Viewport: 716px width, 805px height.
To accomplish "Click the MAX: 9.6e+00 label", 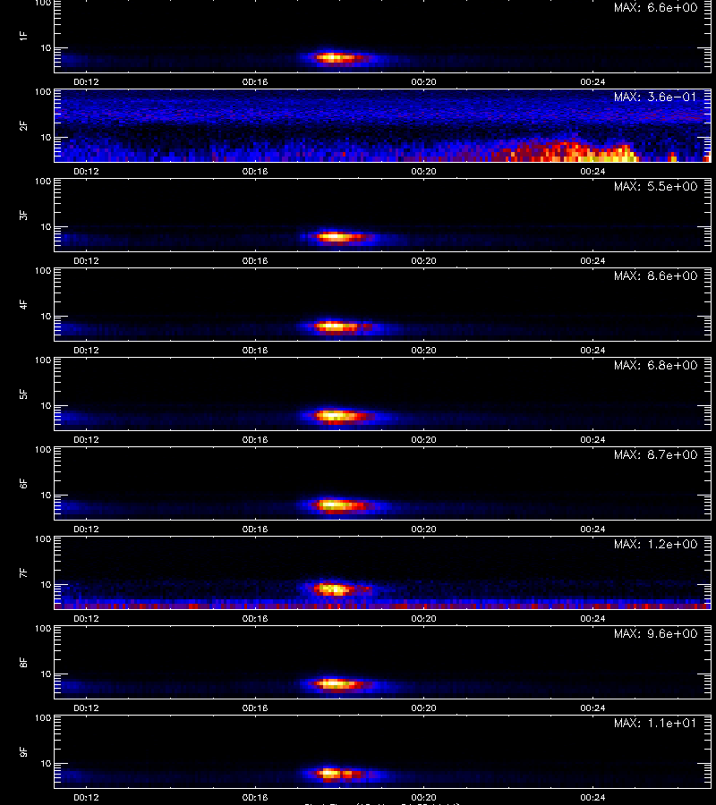I will pyautogui.click(x=655, y=633).
